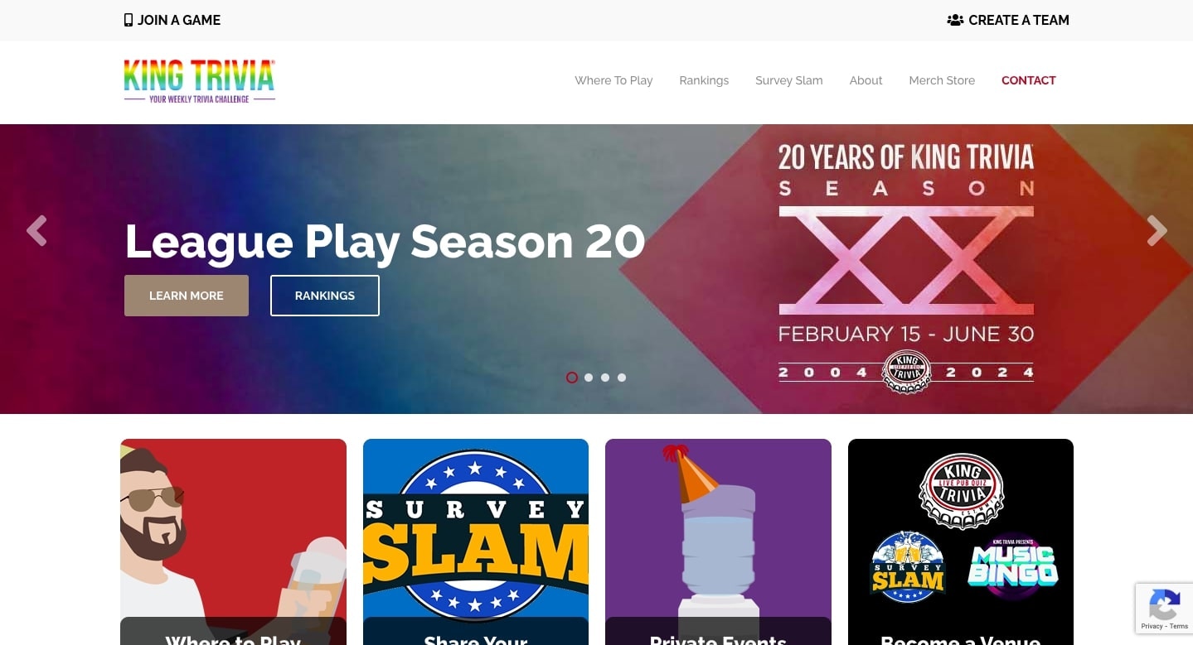Select the third carousel indicator dot
Viewport: 1193px width, 645px height.
(605, 378)
